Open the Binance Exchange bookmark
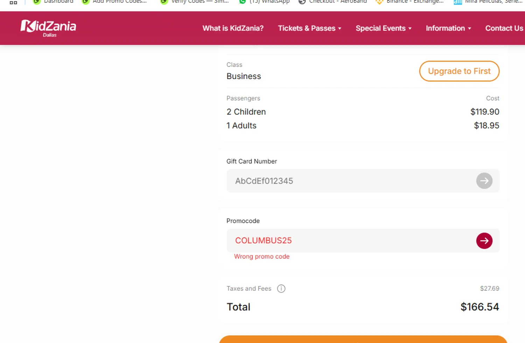Screen dimensions: 525x343 (409, 2)
